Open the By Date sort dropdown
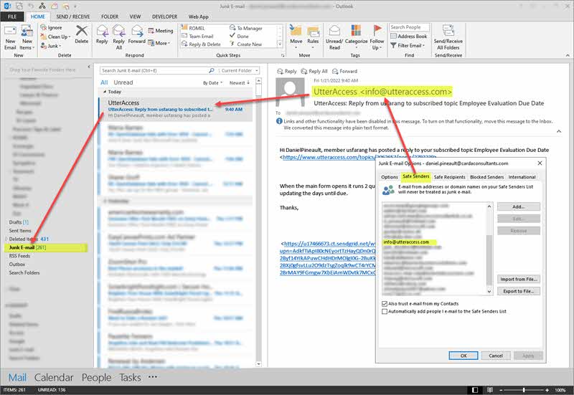Viewport: 574px width, 395px height. (212, 83)
